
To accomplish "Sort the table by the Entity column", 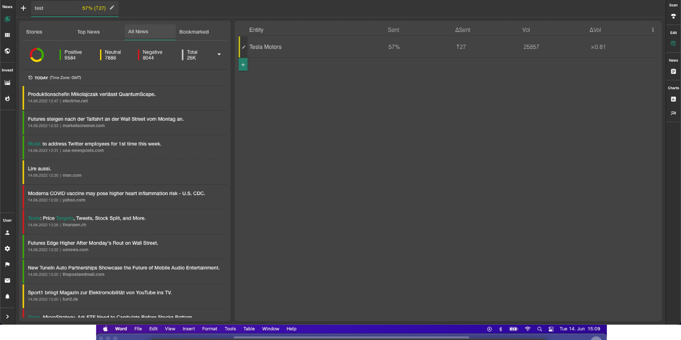I will [256, 30].
